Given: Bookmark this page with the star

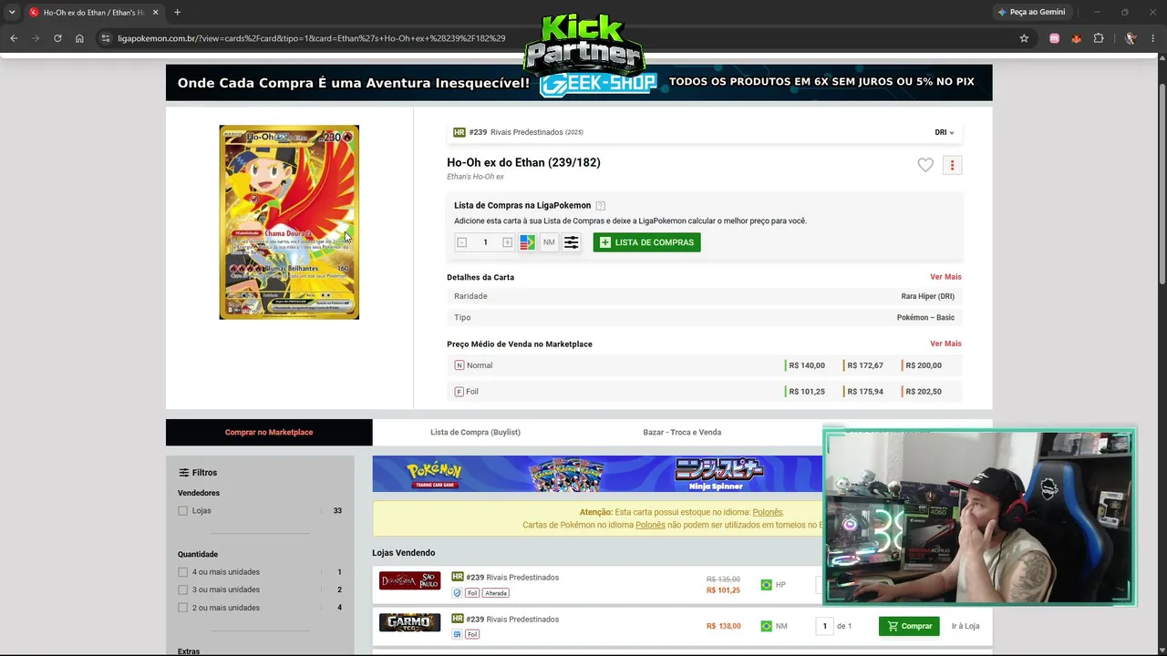Looking at the screenshot, I should tap(1024, 38).
